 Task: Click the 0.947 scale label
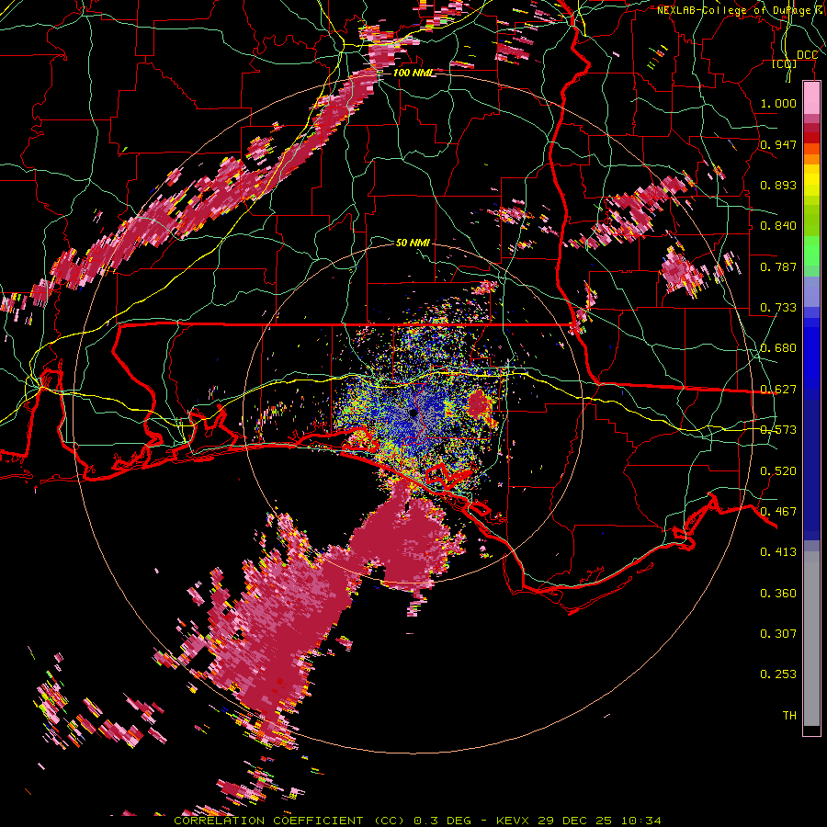tap(778, 144)
